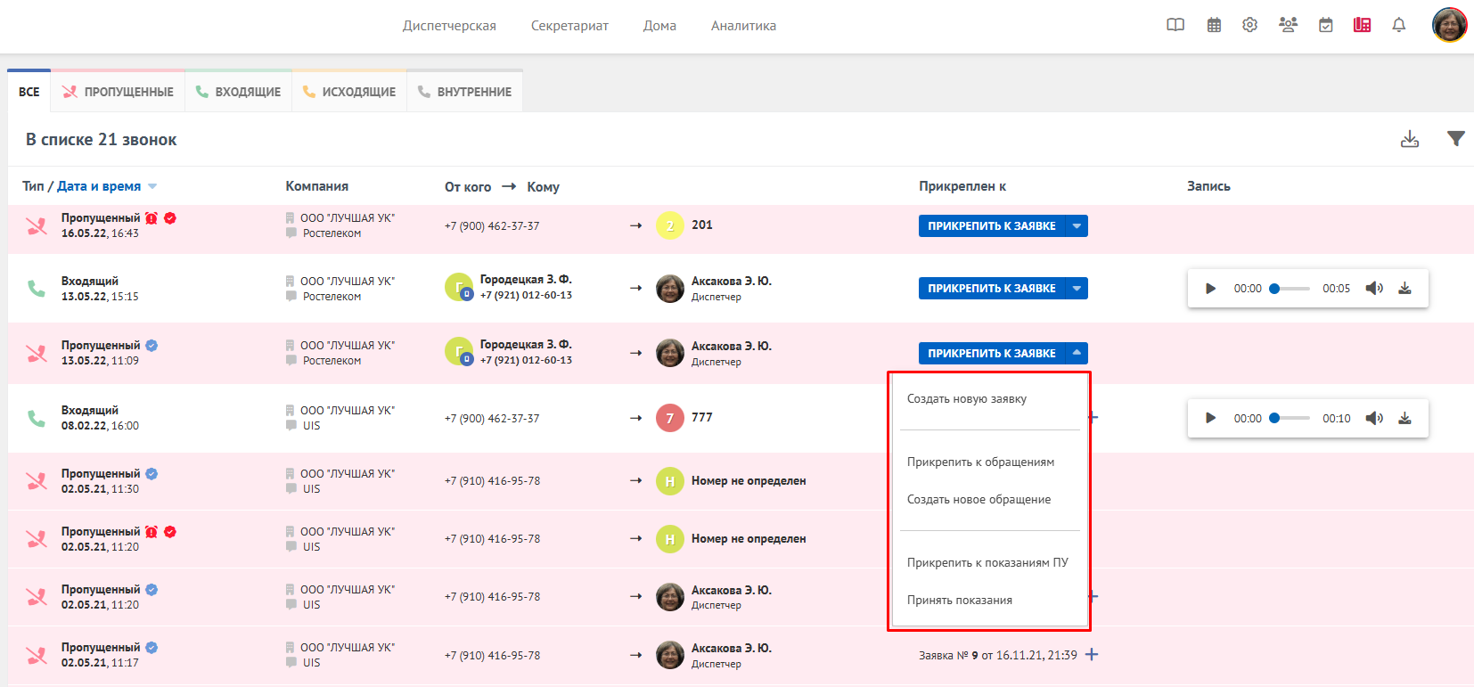Viewport: 1474px width, 687px height.
Task: Open notifications bell icon
Action: (x=1399, y=25)
